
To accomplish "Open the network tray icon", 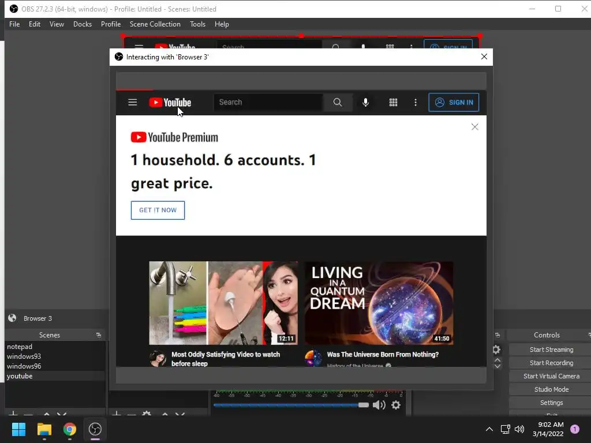I will [x=505, y=429].
